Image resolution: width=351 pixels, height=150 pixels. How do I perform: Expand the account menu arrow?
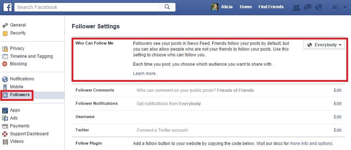click(x=345, y=8)
